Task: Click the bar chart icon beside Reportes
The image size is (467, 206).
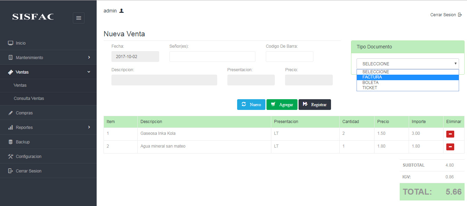Action: 10,127
